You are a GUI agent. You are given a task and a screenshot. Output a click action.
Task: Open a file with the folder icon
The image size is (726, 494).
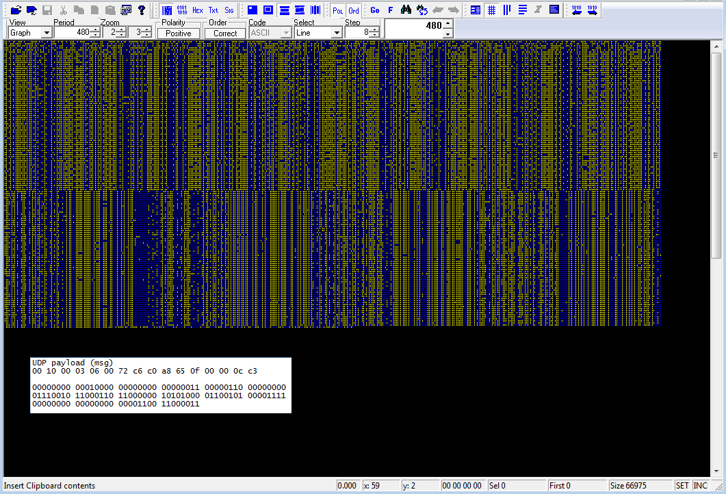point(16,10)
